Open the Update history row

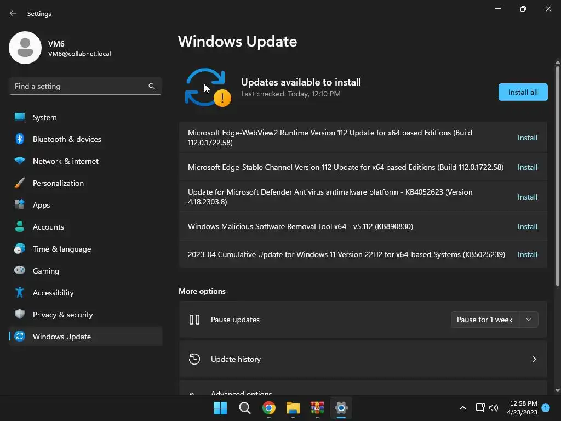click(x=363, y=359)
